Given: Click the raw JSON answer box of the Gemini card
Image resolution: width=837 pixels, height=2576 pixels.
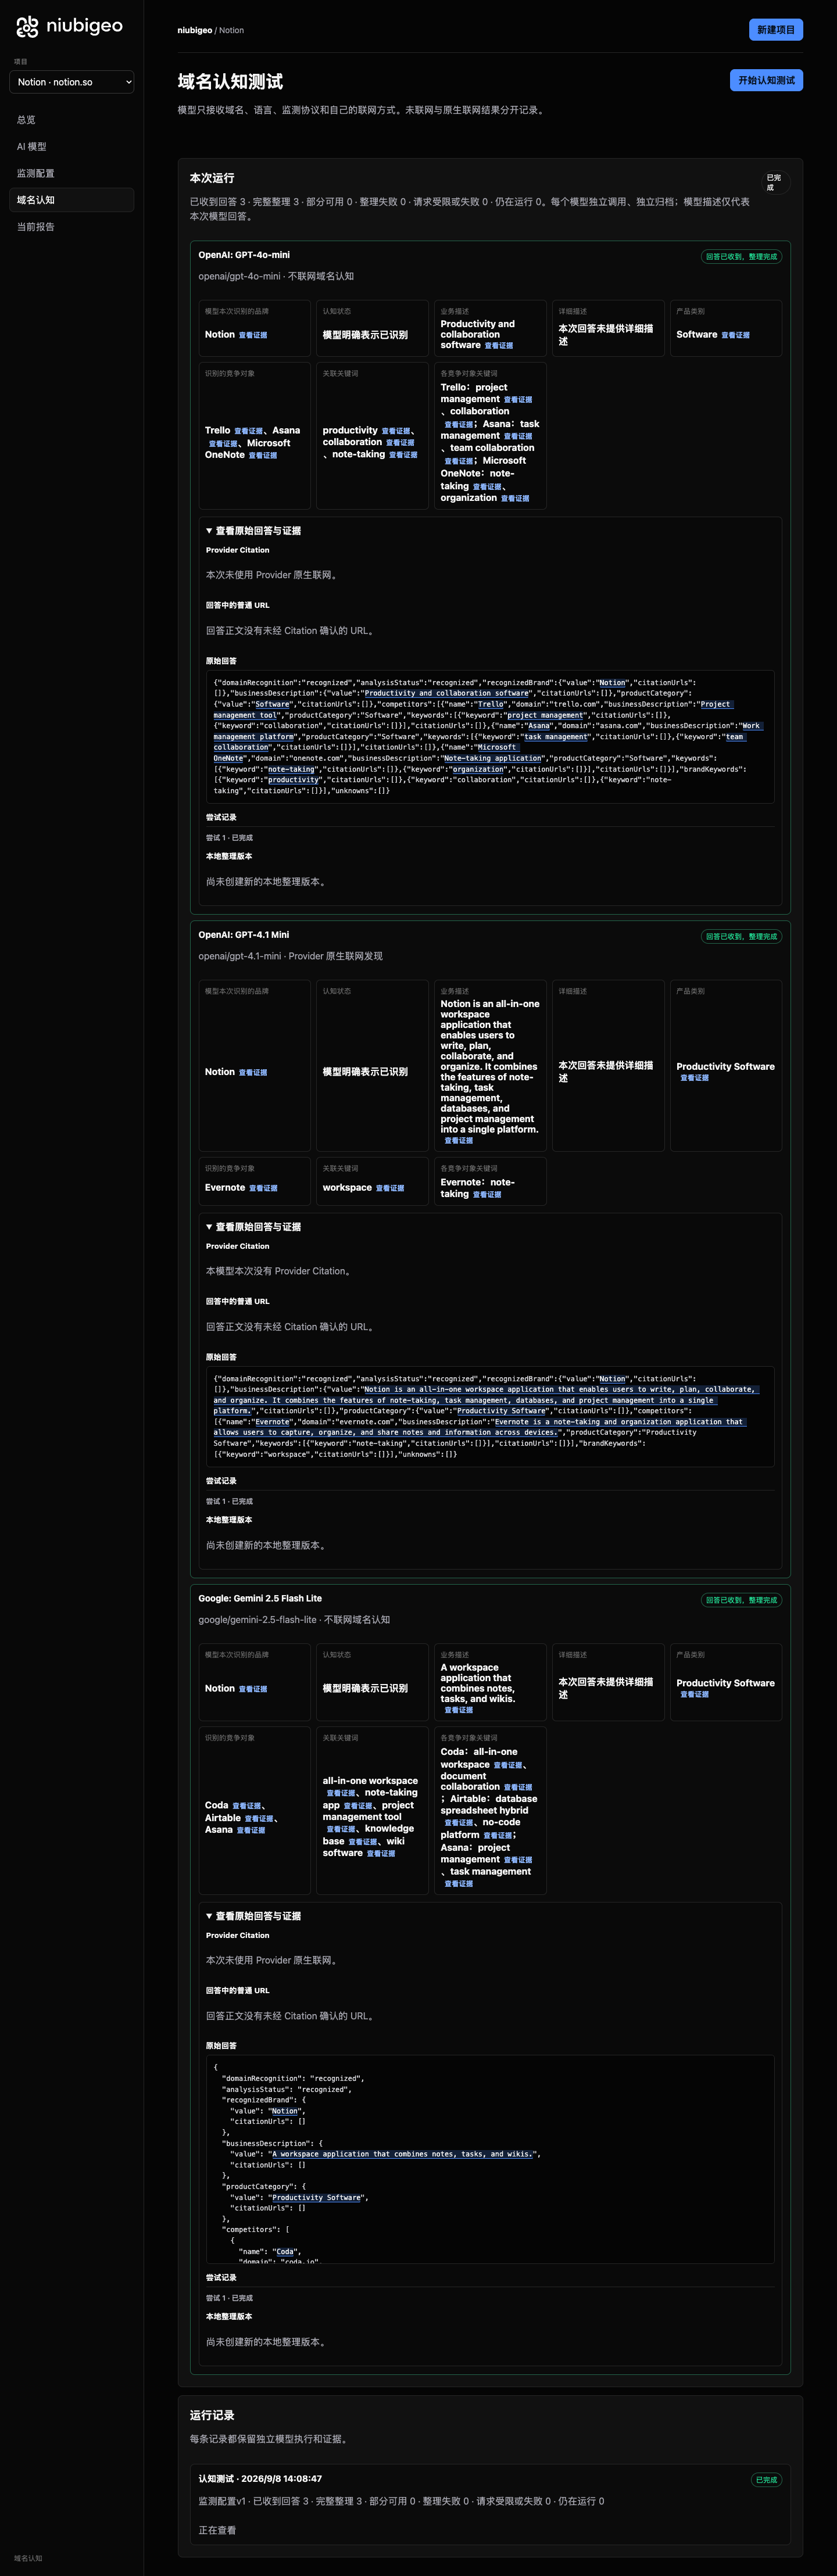Looking at the screenshot, I should coord(490,2159).
